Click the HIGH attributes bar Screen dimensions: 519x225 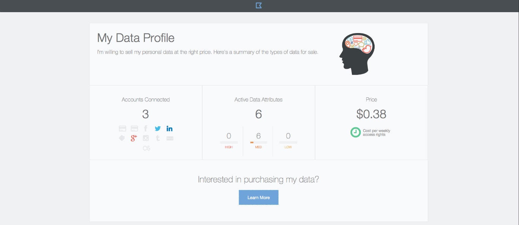pos(229,143)
